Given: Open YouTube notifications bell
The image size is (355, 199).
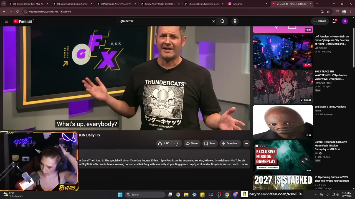Looking at the screenshot, I should [334, 21].
